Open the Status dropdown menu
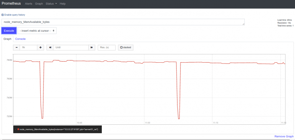 (51, 3)
